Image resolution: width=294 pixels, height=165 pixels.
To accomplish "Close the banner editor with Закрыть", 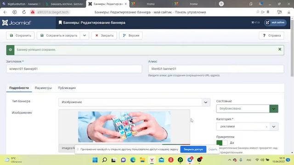I will tap(104, 35).
